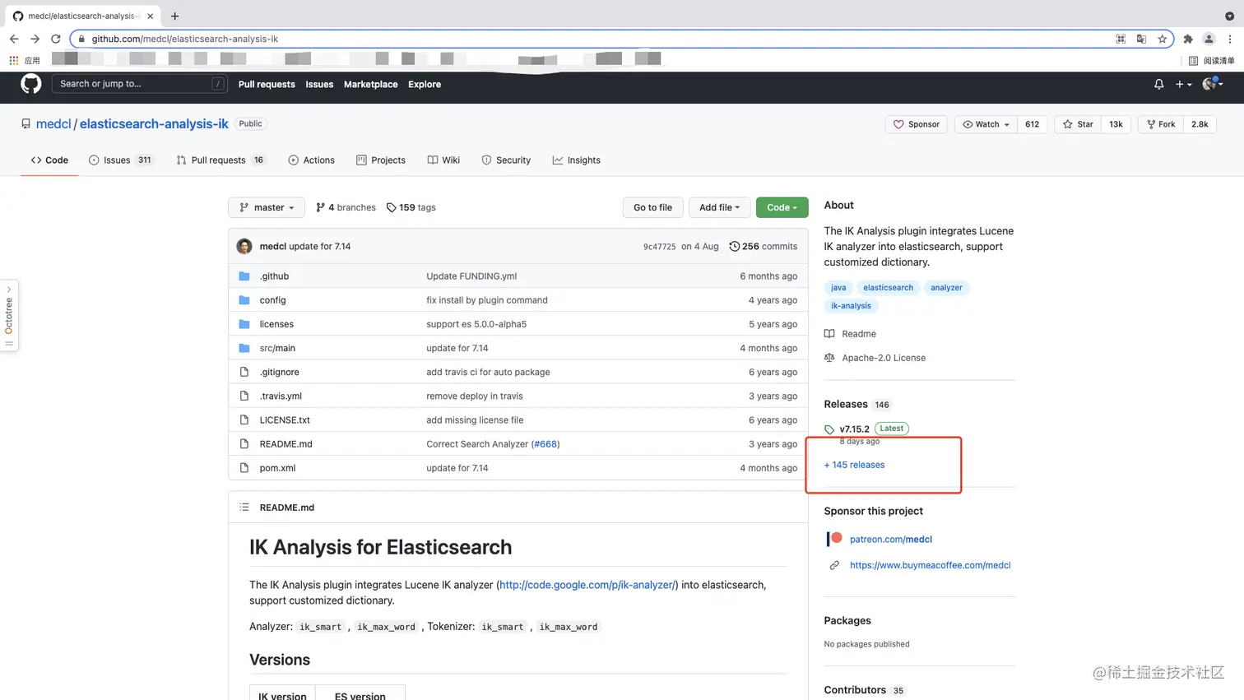1244x700 pixels.
Task: Open the notifications bell
Action: [x=1158, y=84]
